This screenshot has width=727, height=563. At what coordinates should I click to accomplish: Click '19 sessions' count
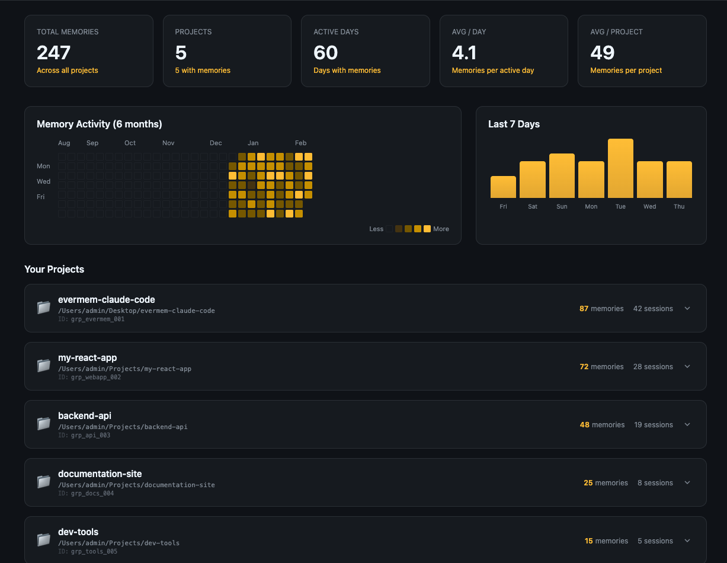(x=654, y=425)
